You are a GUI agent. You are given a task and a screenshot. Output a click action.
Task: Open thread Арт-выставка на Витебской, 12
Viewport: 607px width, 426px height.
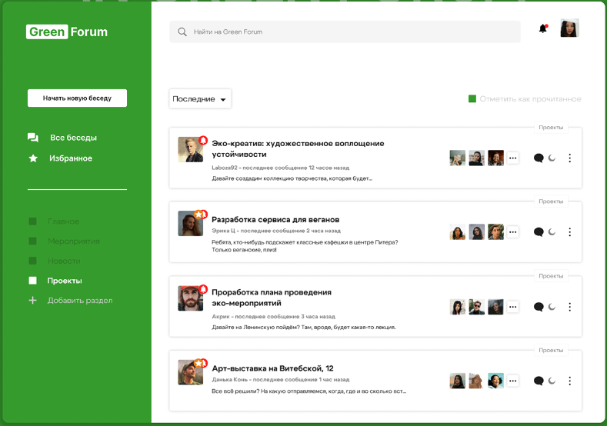[x=272, y=368]
